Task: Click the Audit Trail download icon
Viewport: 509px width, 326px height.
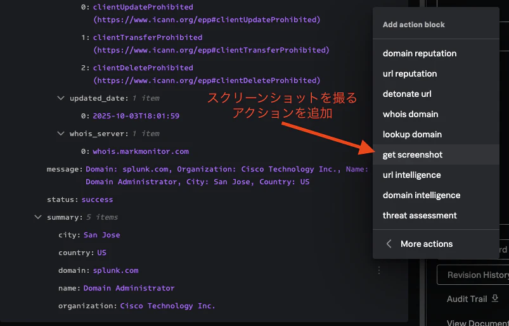Action: point(494,298)
